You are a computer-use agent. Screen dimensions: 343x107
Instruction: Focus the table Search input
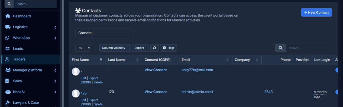[309, 48]
